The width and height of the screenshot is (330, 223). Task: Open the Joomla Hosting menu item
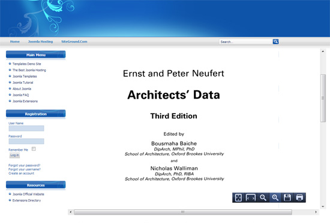pyautogui.click(x=40, y=41)
